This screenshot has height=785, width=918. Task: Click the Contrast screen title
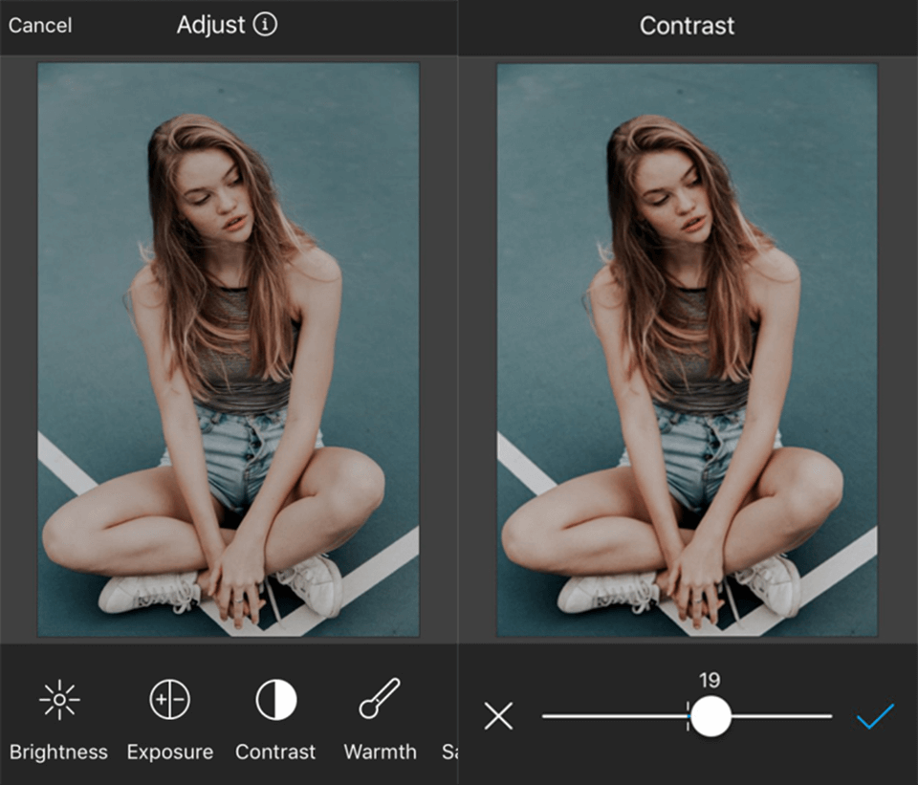coord(686,26)
